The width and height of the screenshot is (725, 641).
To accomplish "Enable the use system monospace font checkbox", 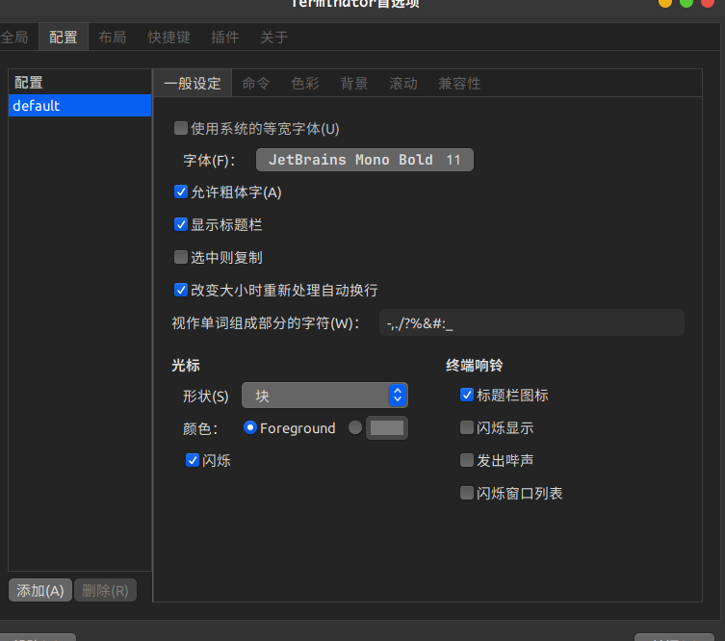I will tap(181, 128).
